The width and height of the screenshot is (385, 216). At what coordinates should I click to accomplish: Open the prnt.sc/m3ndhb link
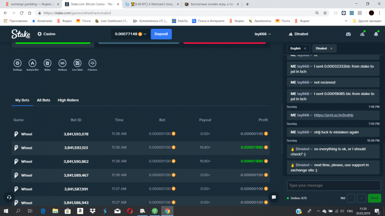tap(334, 115)
